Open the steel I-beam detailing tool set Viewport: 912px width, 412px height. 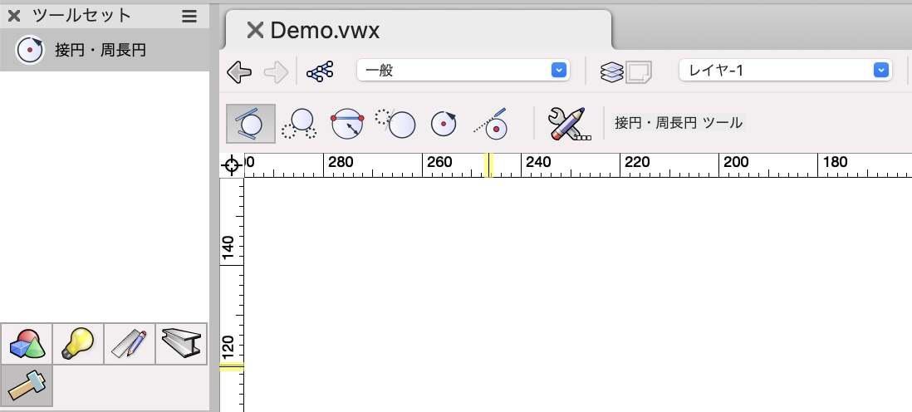[181, 344]
